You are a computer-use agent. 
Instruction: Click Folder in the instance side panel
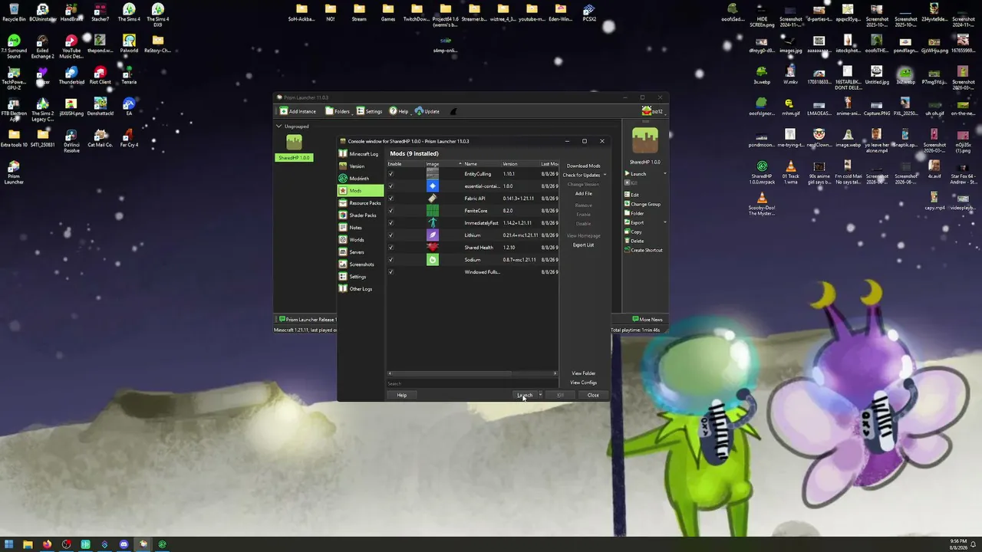coord(634,214)
